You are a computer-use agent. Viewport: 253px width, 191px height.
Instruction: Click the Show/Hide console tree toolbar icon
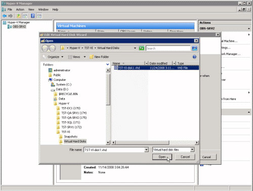25,16
